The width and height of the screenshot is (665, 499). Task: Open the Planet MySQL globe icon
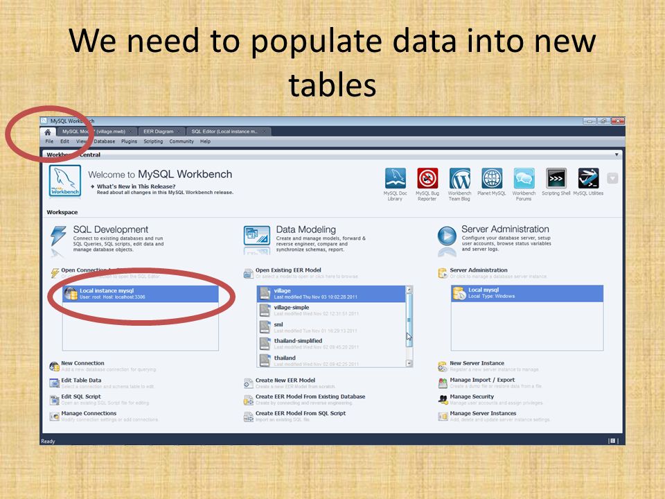(x=492, y=178)
